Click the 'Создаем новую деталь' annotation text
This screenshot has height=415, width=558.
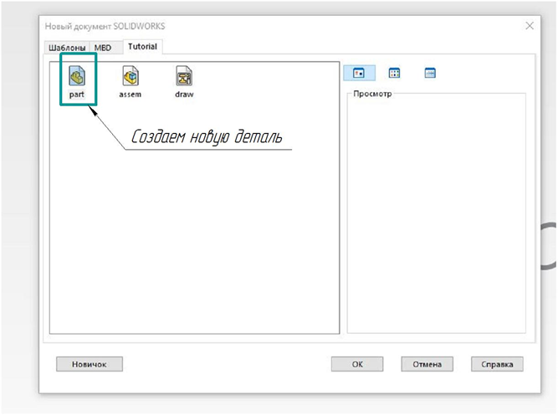[x=207, y=136]
